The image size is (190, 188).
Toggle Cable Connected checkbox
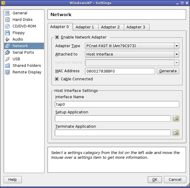point(57,79)
